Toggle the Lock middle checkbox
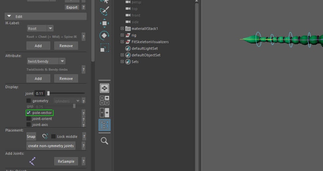 tap(53, 137)
